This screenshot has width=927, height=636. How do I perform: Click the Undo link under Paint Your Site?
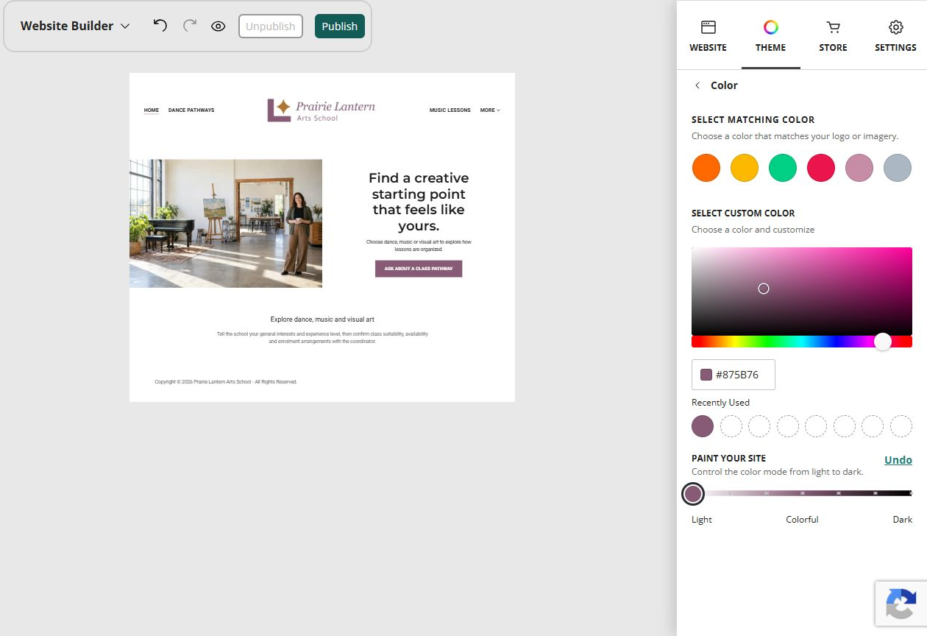coord(898,460)
